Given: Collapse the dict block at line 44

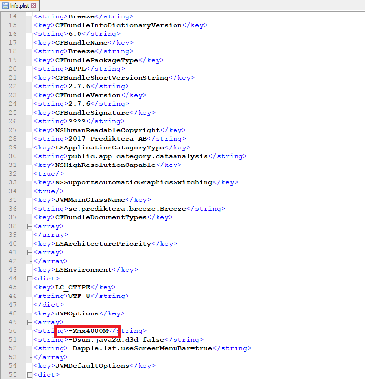Looking at the screenshot, I should tap(30, 279).
